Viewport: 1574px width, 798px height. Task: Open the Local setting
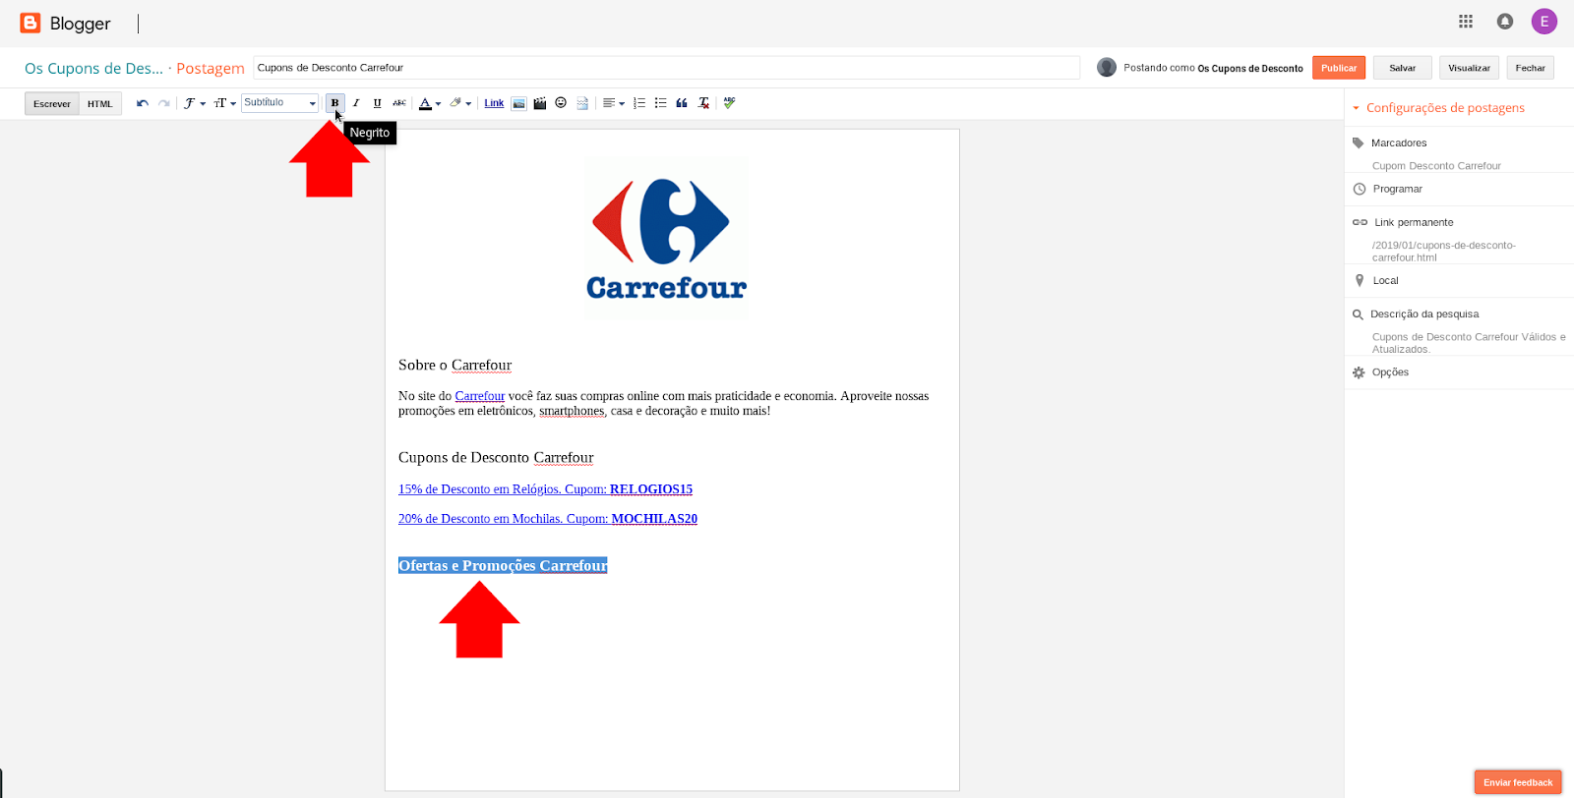[x=1385, y=281]
